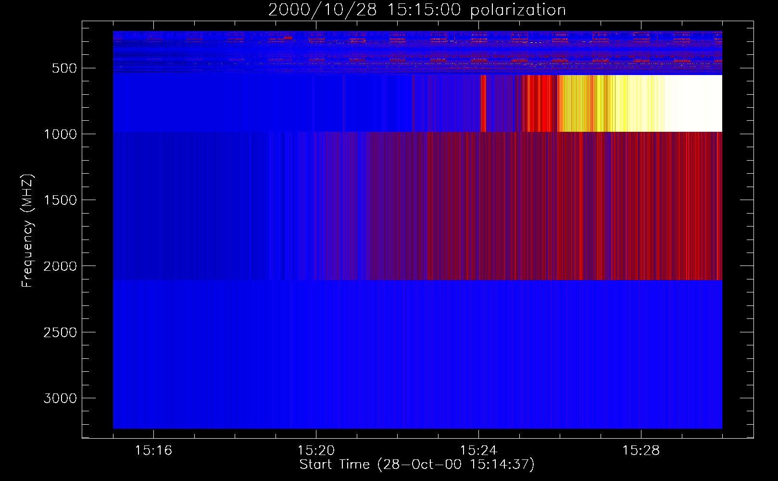Click the 2500 frequency tick label
Viewport: 778px width, 481px height.
pos(60,332)
